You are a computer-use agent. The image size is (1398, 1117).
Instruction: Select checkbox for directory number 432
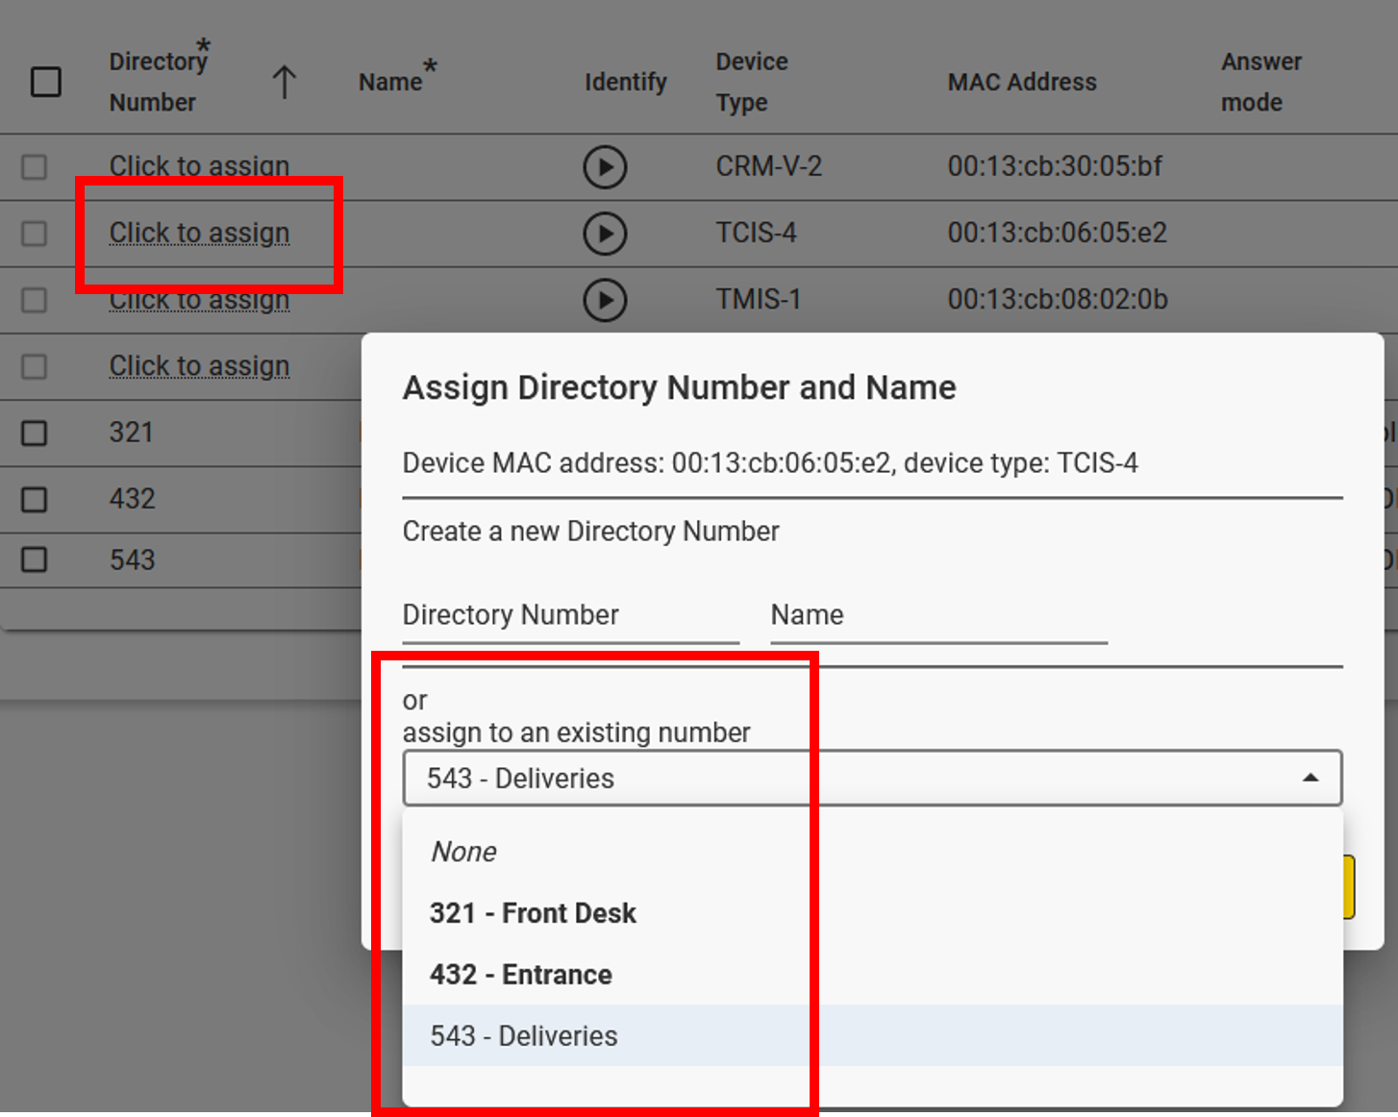point(35,500)
